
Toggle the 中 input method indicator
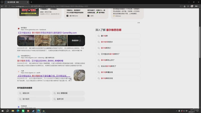click(x=186, y=111)
